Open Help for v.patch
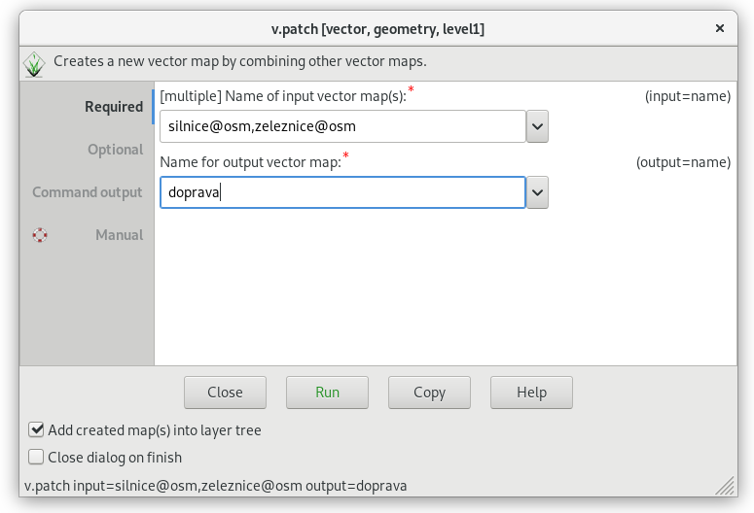This screenshot has width=754, height=513. [x=531, y=393]
